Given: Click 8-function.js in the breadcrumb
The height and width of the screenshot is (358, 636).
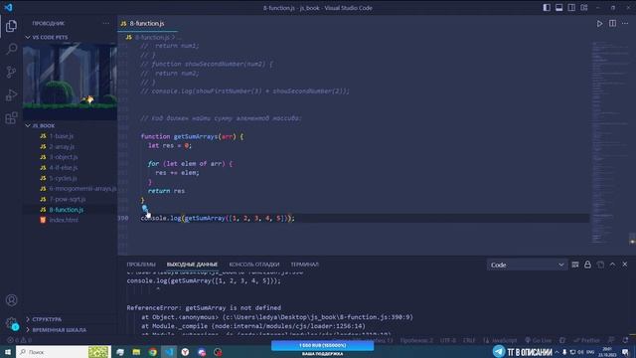Looking at the screenshot, I should (152, 37).
